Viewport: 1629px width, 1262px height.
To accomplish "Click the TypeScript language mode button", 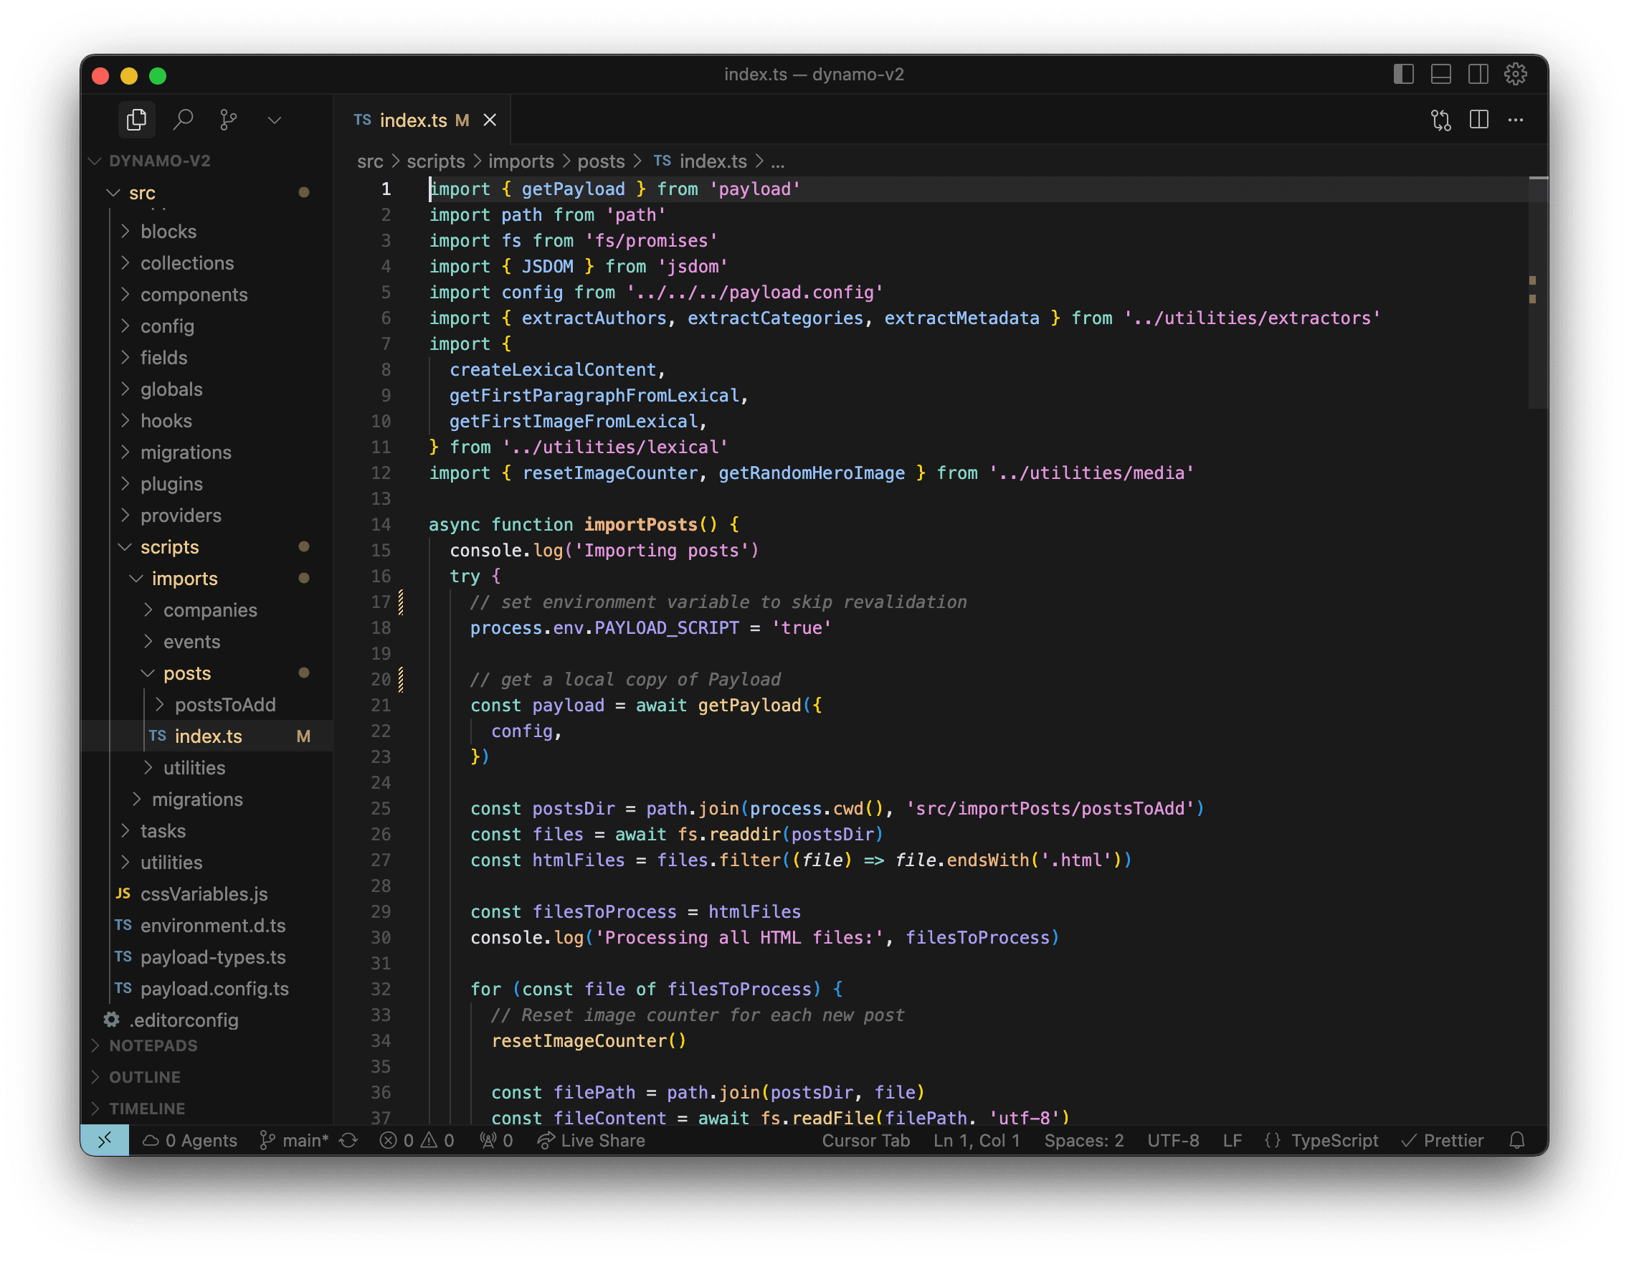I will coord(1334,1140).
